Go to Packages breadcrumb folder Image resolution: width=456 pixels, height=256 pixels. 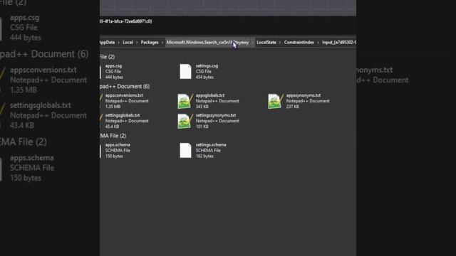(150, 43)
